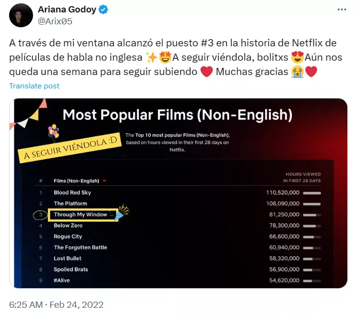
Task: Click Ariana Godoy's profile avatar
Action: [21, 15]
